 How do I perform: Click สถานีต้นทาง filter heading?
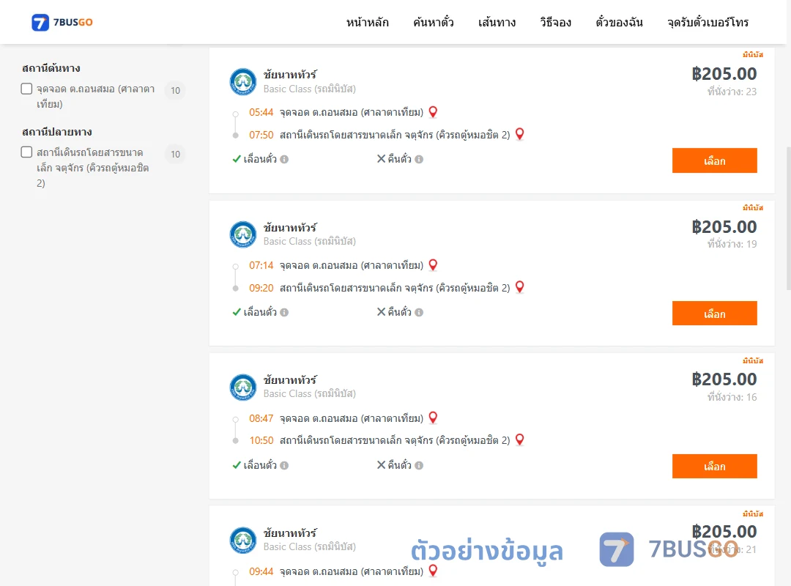[51, 68]
